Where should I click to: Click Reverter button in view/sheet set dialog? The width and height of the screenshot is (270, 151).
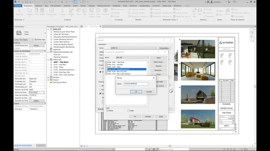point(159,66)
